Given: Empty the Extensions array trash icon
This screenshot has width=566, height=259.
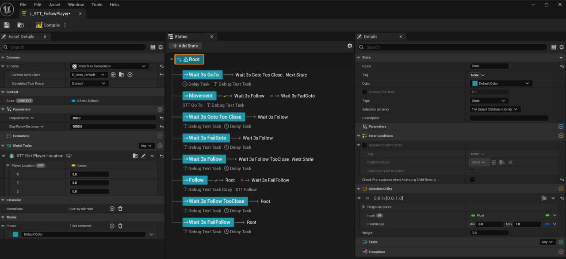Looking at the screenshot, I should tap(120, 209).
